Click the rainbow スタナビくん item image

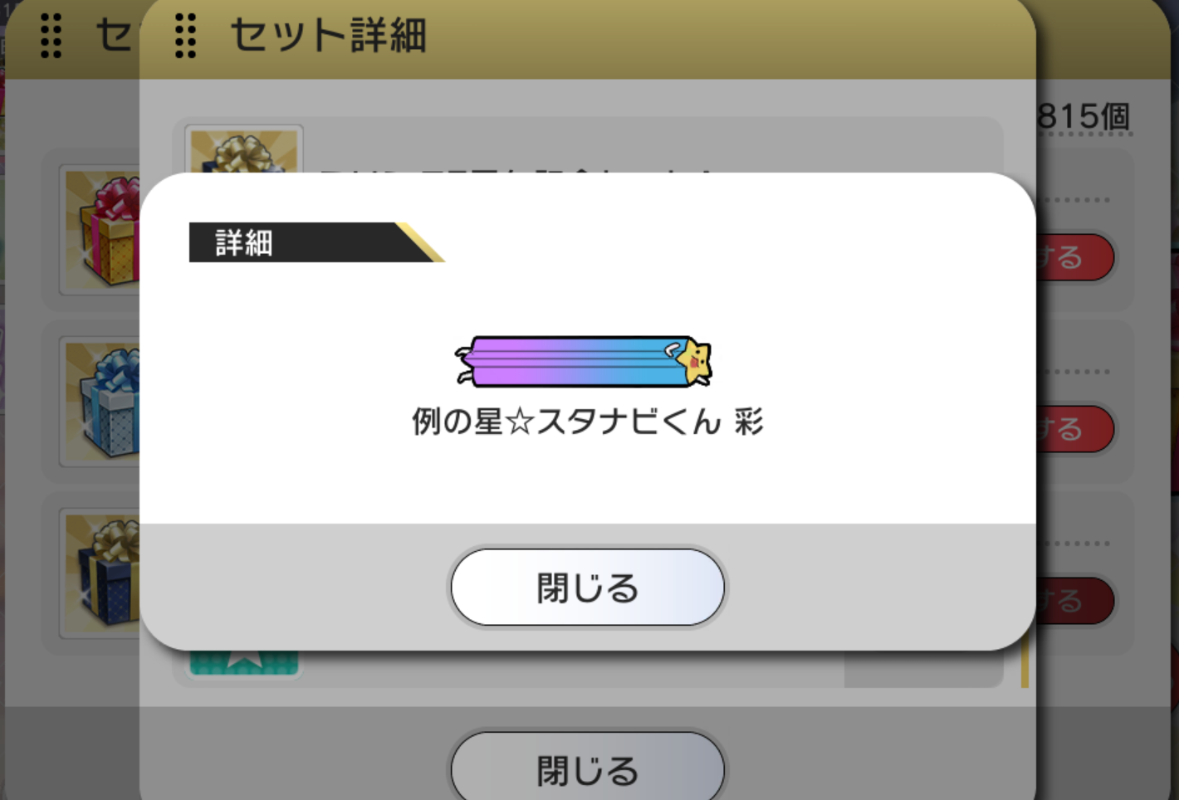coord(584,362)
